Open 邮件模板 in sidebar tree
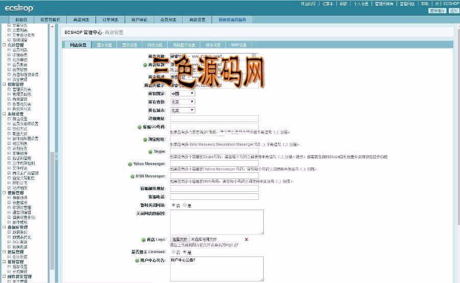The image size is (460, 283). coord(19,222)
